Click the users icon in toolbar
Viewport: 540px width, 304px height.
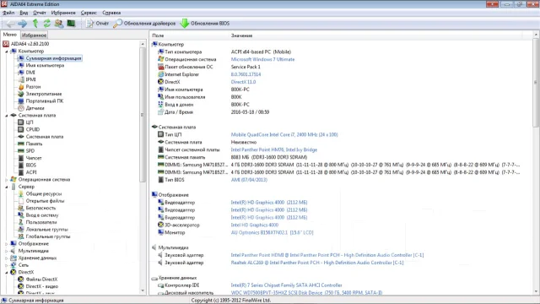pos(59,24)
